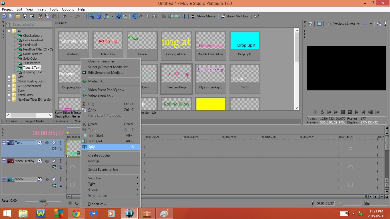The height and width of the screenshot is (219, 390).
Task: Expand the OFX folder node
Action: pos(9,77)
